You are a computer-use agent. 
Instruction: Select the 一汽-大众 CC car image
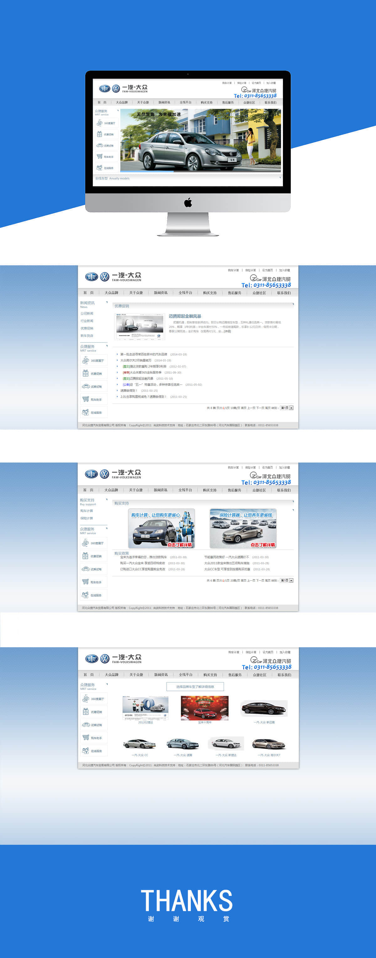(x=140, y=744)
